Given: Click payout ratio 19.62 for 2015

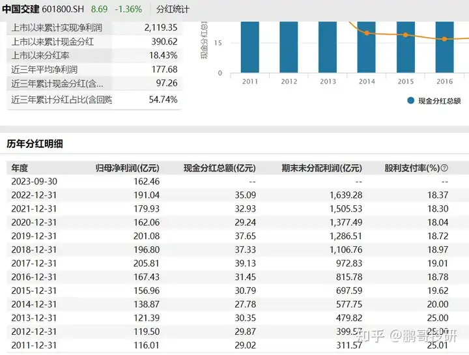Looking at the screenshot, I should coord(438,291).
